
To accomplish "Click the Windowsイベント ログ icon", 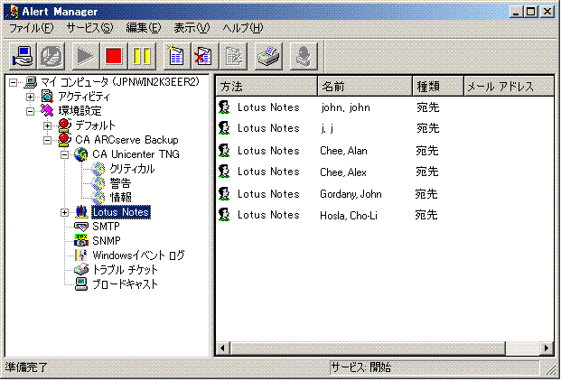I will 81,255.
